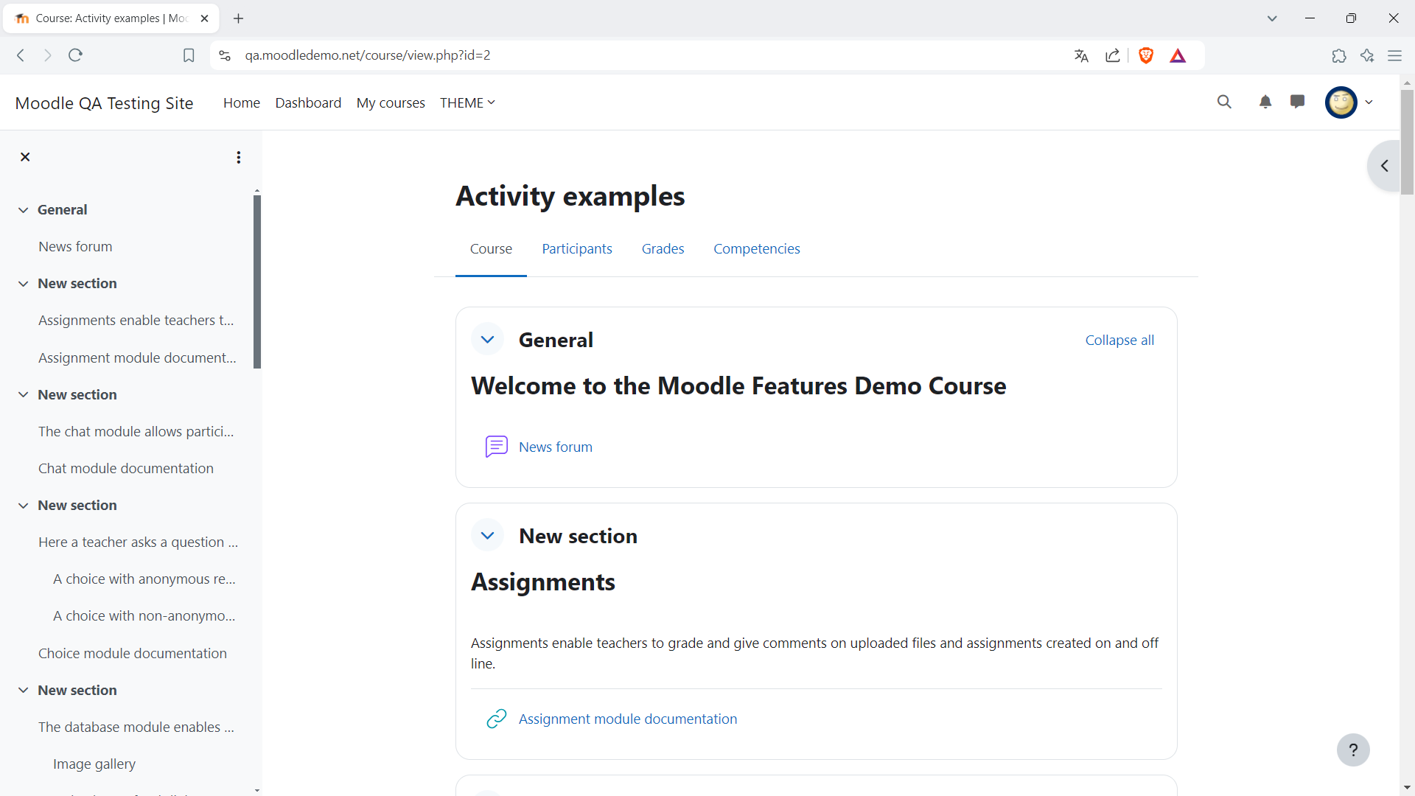Image resolution: width=1415 pixels, height=796 pixels.
Task: Open the block drawer arrow button
Action: point(1385,166)
